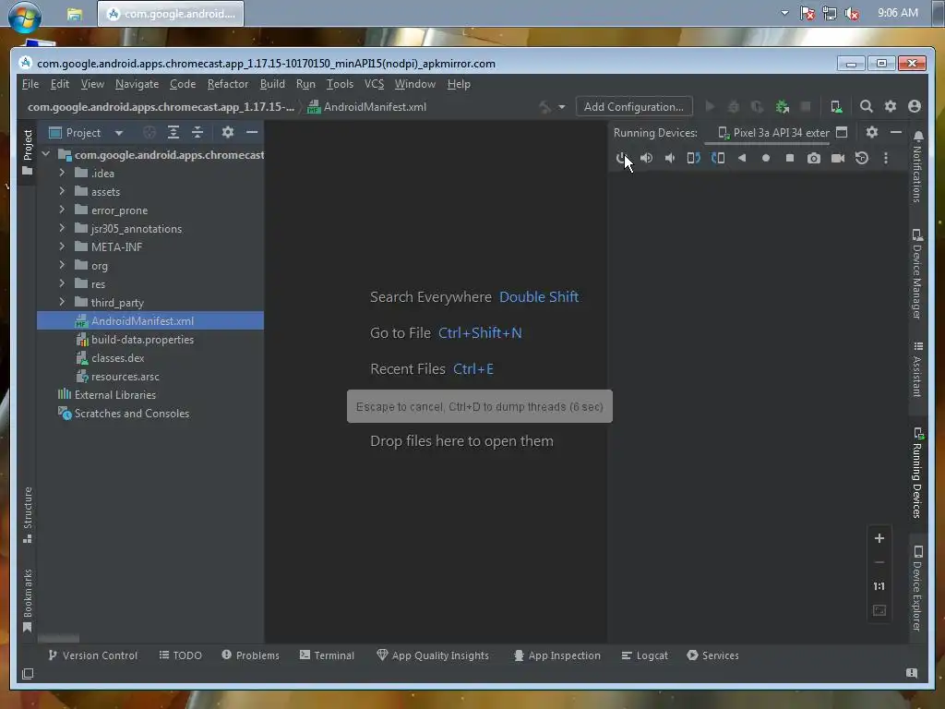This screenshot has height=709, width=945.
Task: Tap the emulator Back button
Action: [742, 158]
